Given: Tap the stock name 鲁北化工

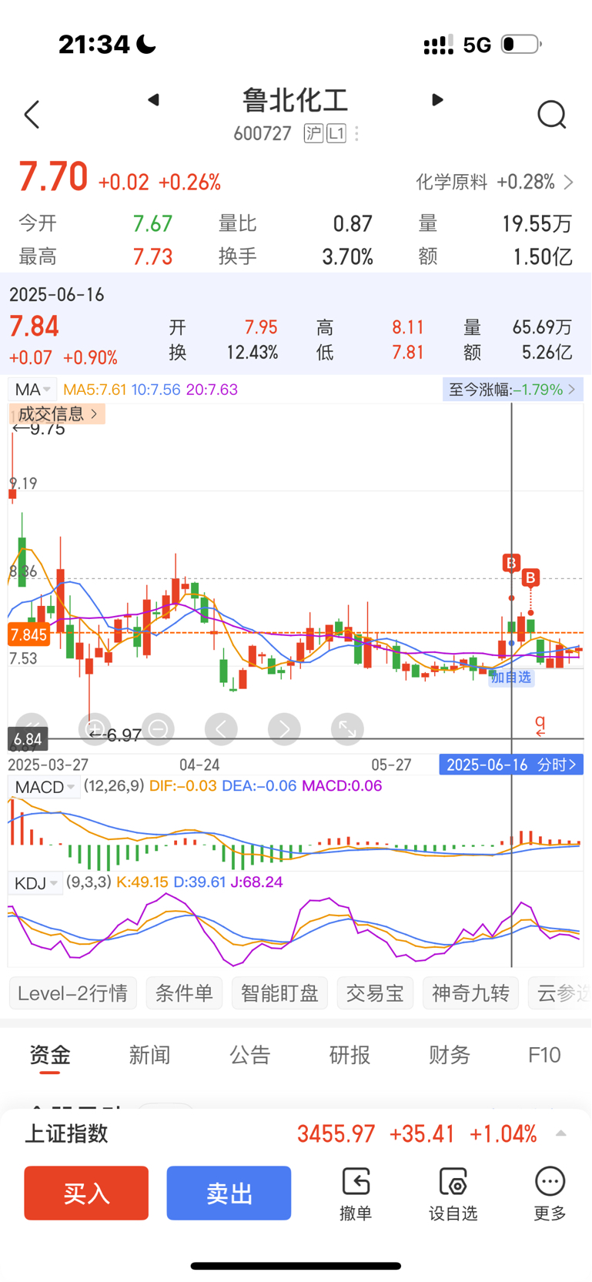Looking at the screenshot, I should tap(296, 100).
